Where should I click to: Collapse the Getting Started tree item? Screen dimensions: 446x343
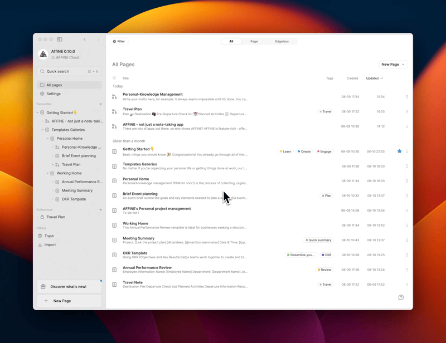[37, 112]
